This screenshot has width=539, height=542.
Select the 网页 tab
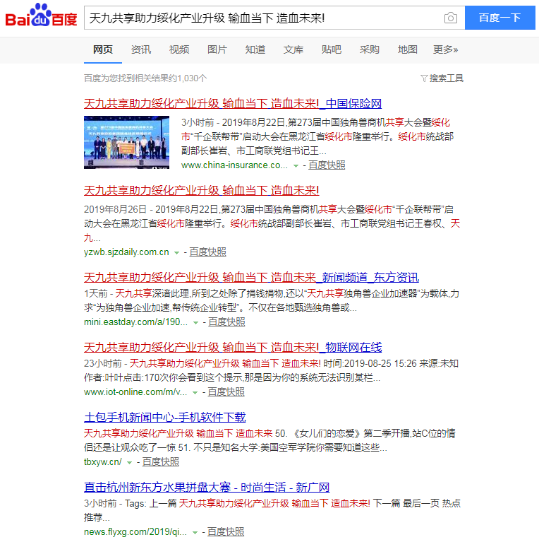coord(103,49)
